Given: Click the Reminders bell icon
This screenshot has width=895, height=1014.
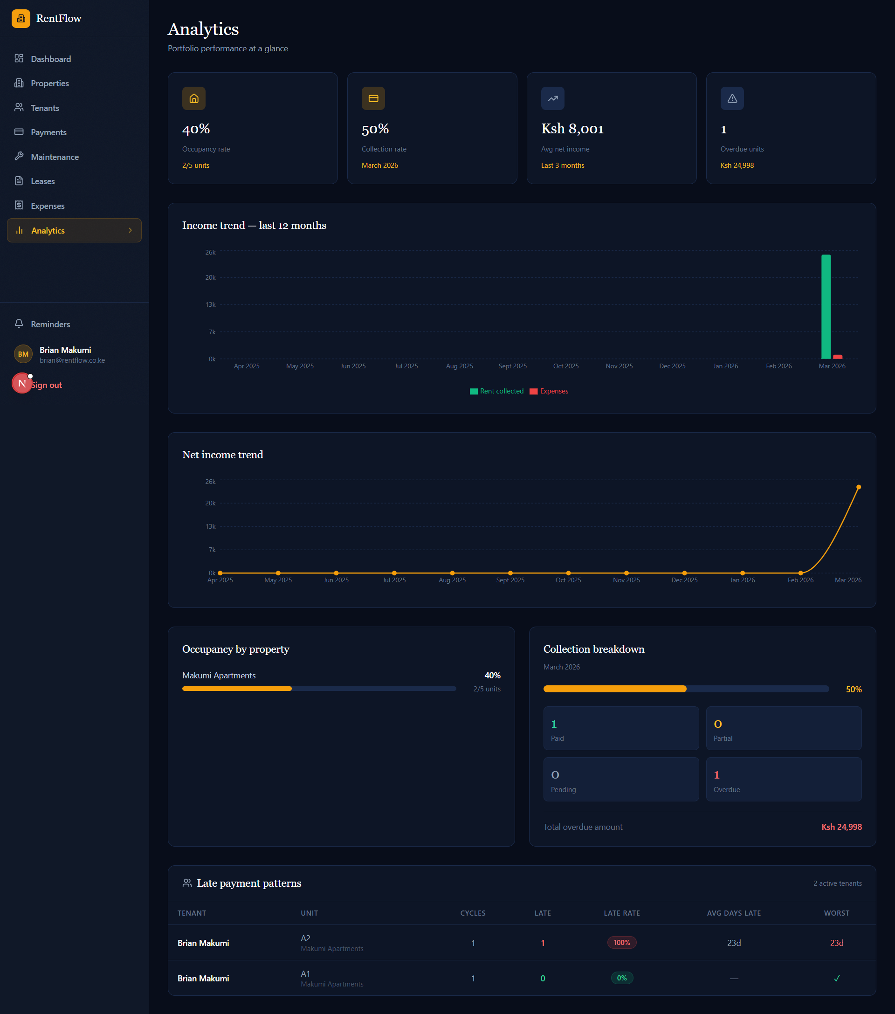Looking at the screenshot, I should (19, 324).
